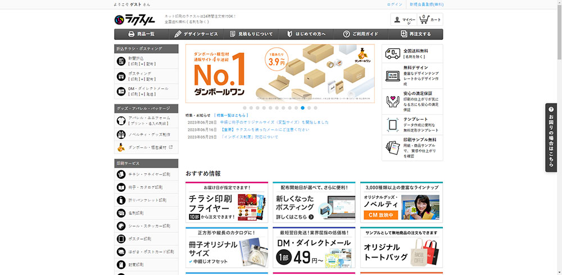Select 折りパンフレット印刷 icon

click(121, 200)
